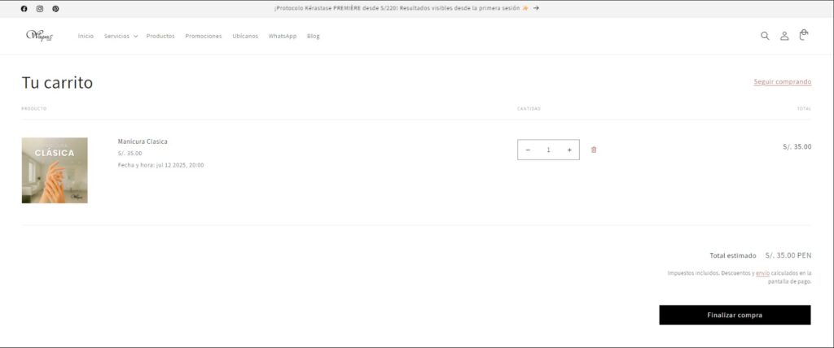
Task: Open the shopping cart bag icon
Action: point(804,35)
